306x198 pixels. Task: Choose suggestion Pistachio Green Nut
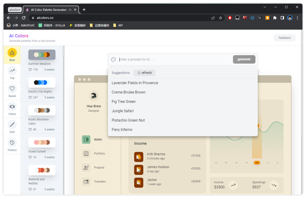[x=183, y=120]
